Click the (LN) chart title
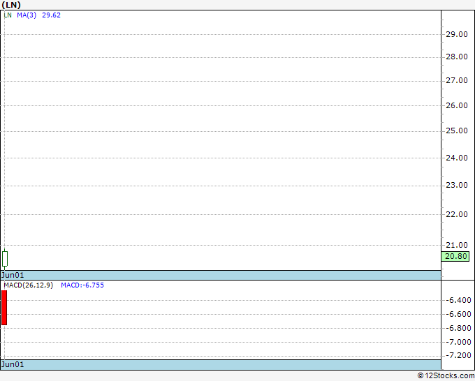 pos(11,5)
